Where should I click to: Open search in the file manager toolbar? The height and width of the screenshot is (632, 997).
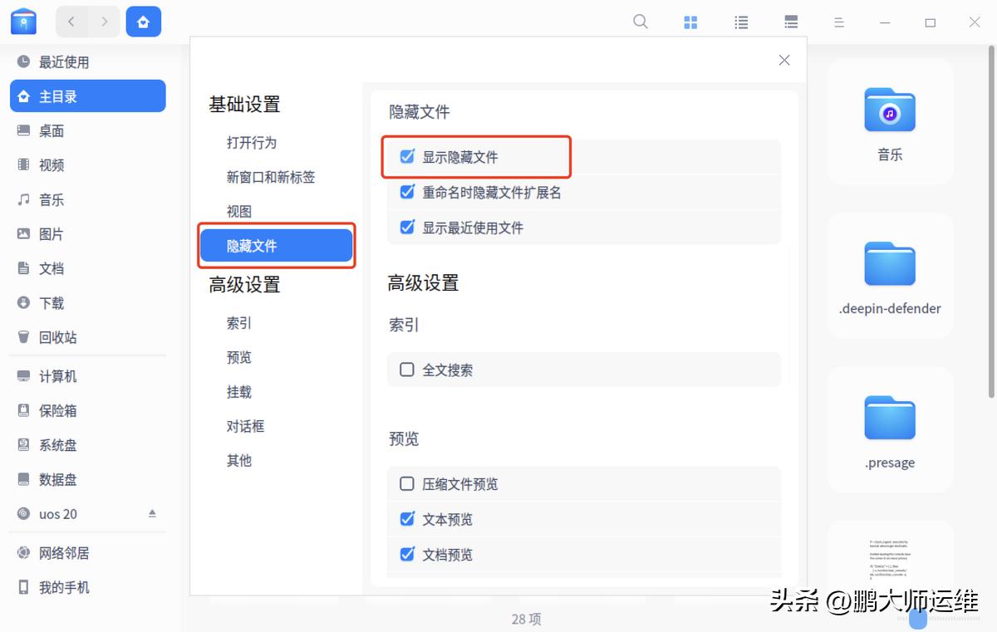[x=640, y=22]
